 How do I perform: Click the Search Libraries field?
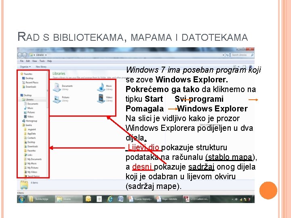(242, 55)
